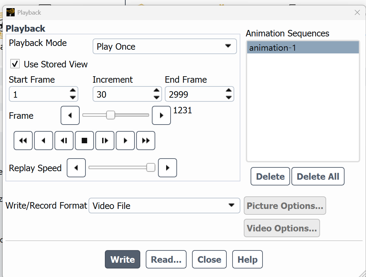Viewport: 366px width, 277px height.
Task: Stop the animation playback
Action: 84,141
